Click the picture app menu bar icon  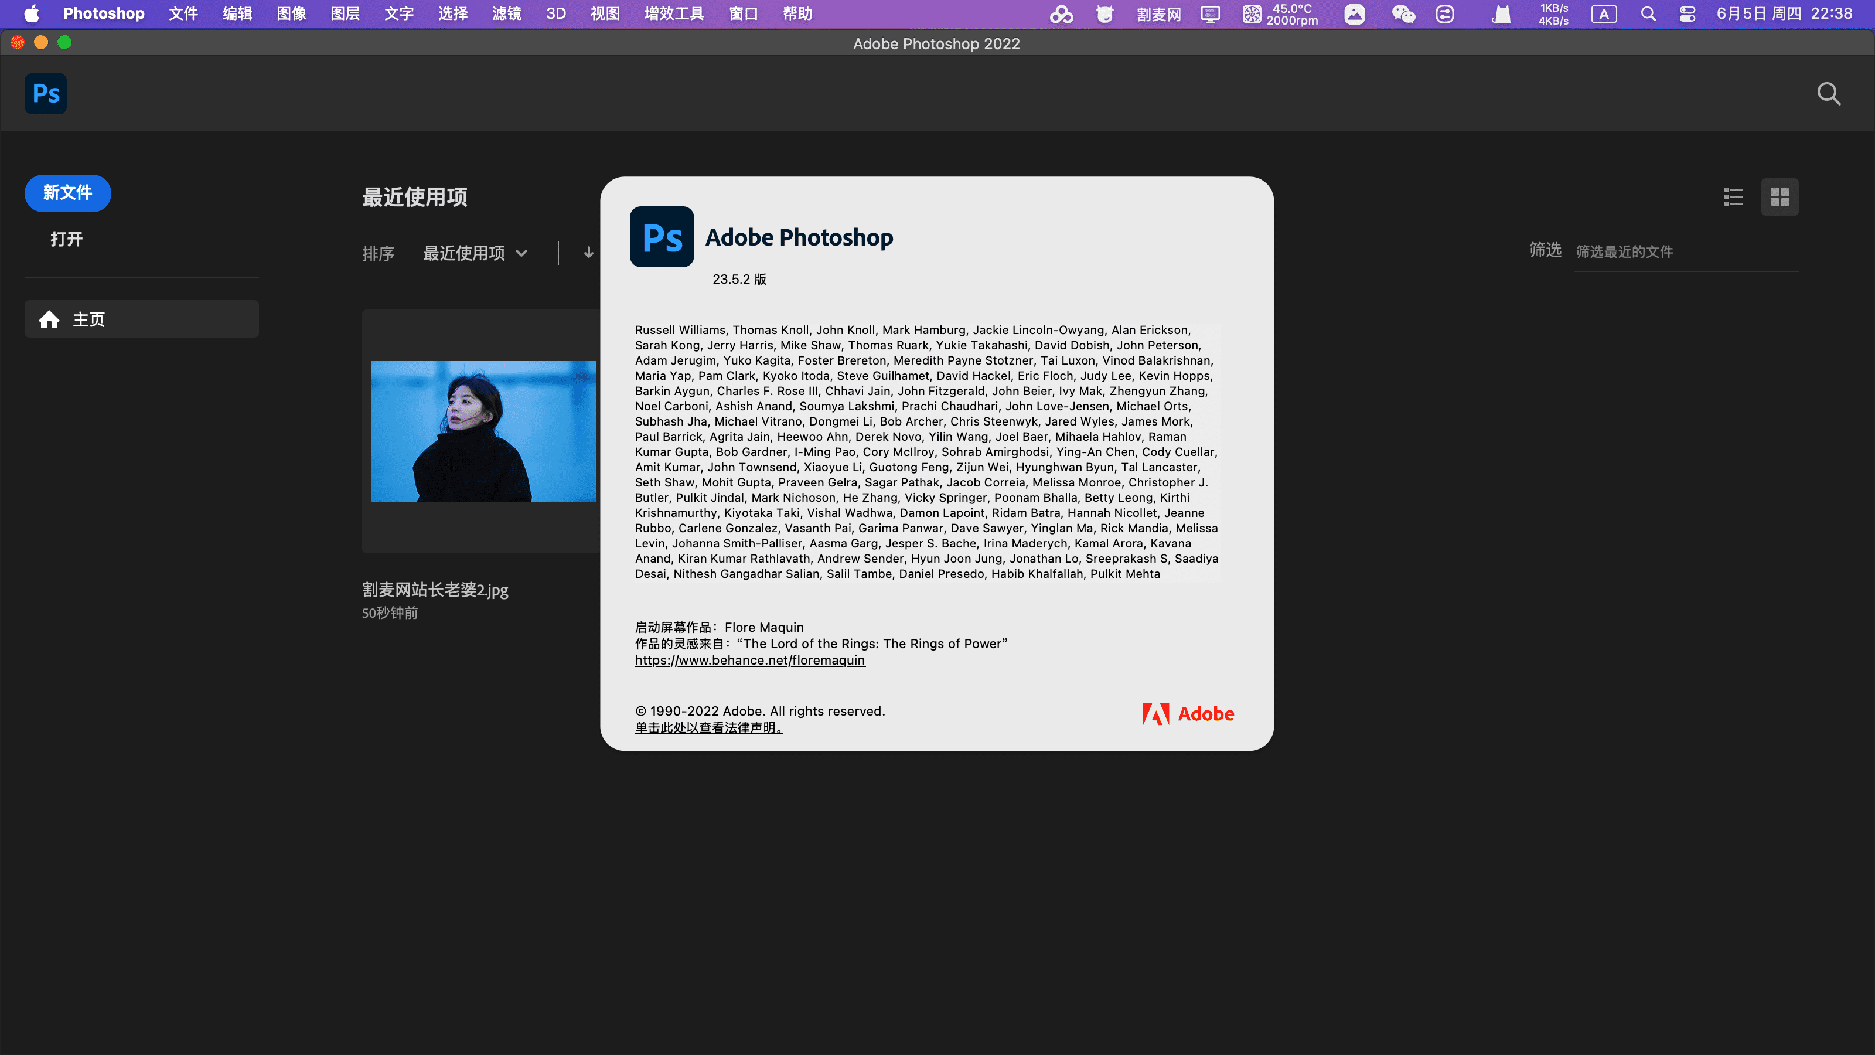click(x=1354, y=14)
